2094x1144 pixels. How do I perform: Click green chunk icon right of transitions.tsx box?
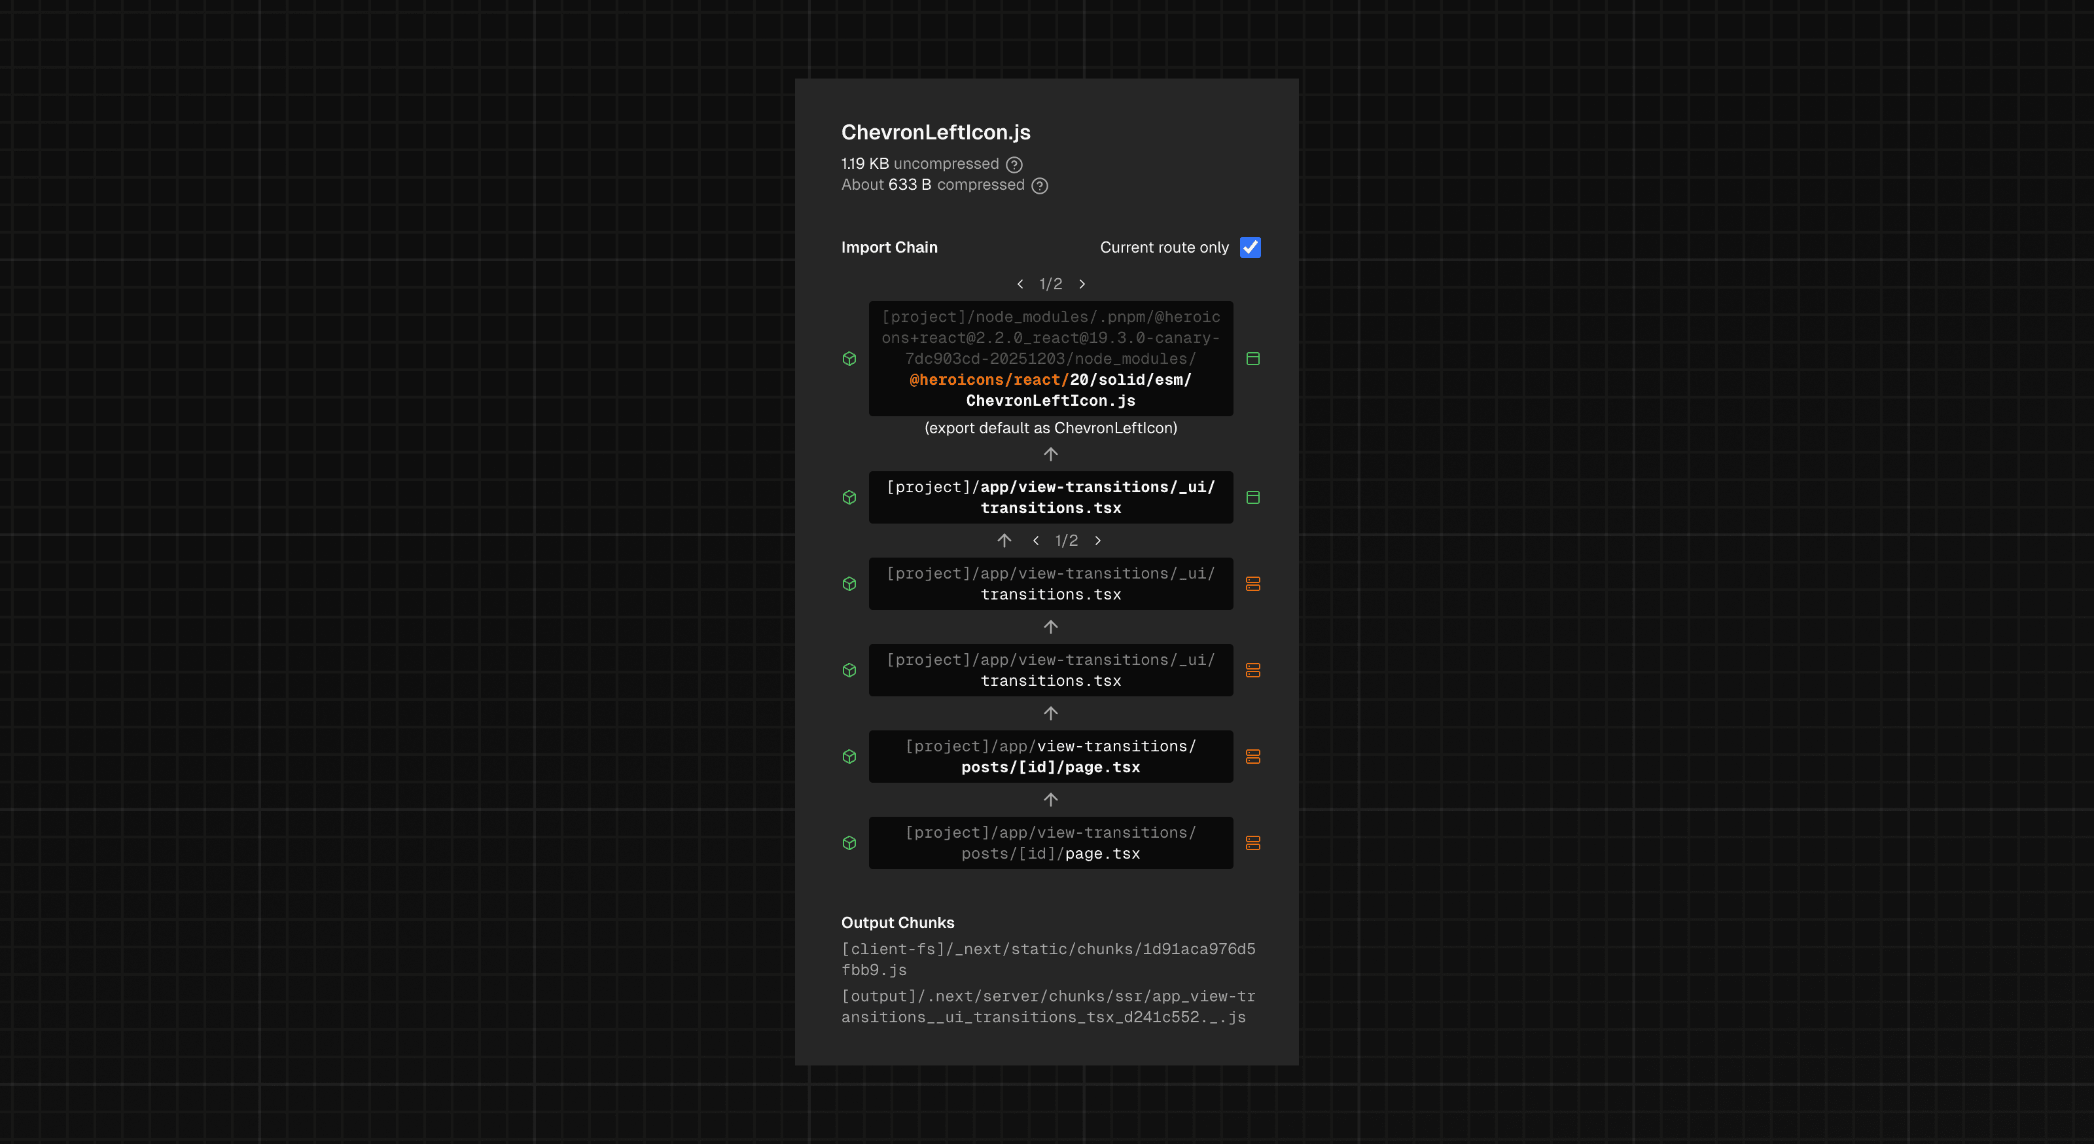coord(1252,497)
